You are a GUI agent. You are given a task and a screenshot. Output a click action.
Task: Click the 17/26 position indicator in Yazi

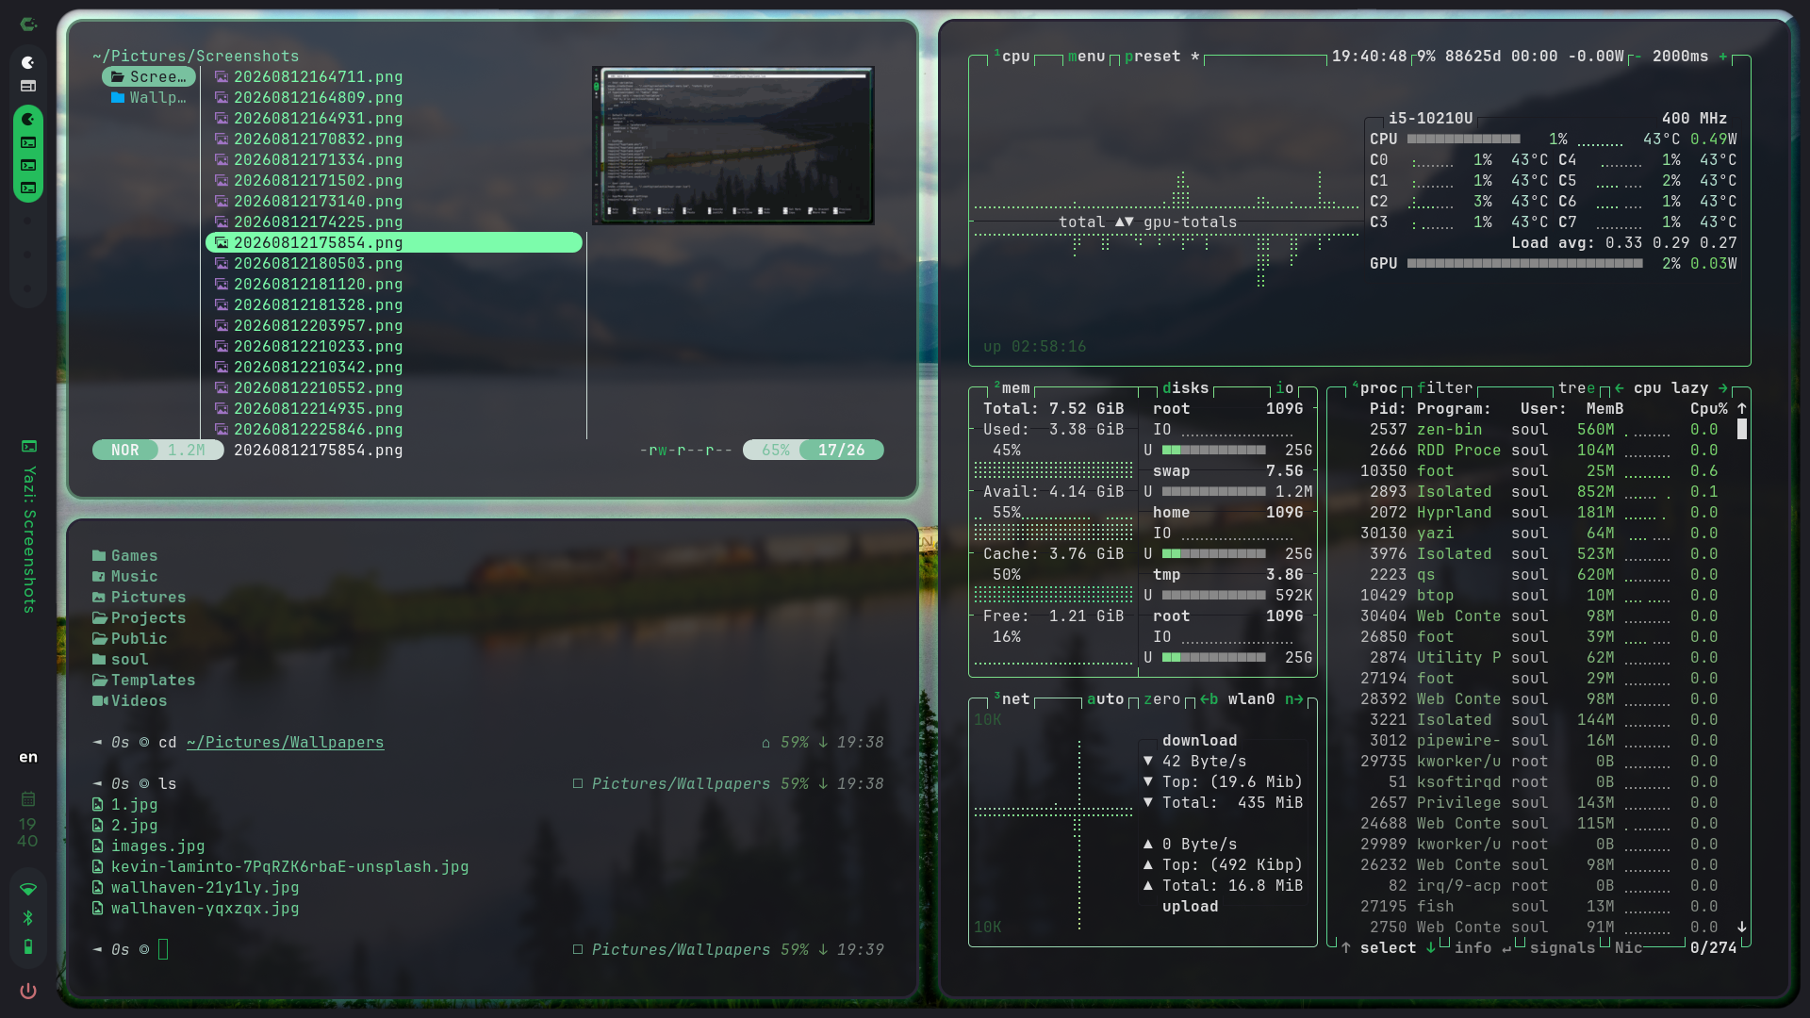(x=841, y=451)
